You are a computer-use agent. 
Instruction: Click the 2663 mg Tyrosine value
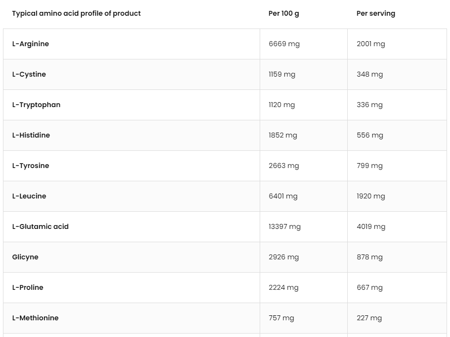tap(283, 166)
